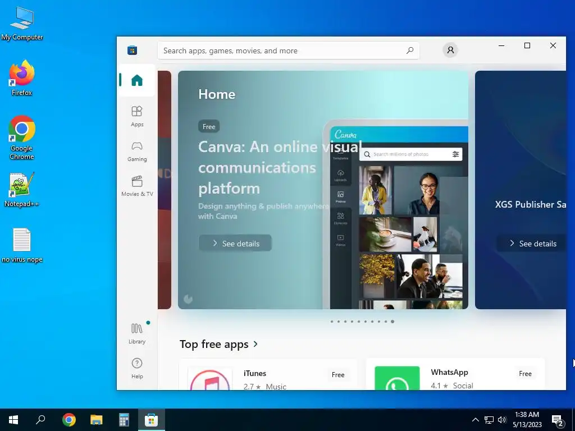Click the WhatsApp 4.1 star Social rating
This screenshot has width=575, height=431.
point(452,386)
